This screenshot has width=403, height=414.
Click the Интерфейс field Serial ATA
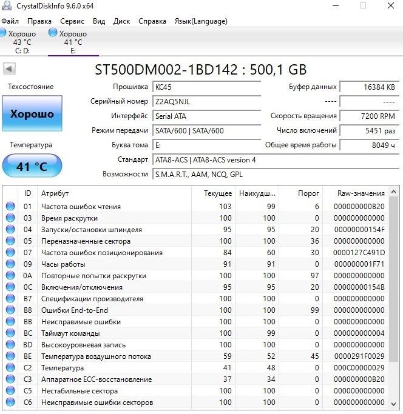[x=206, y=116]
